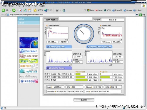This screenshot has height=110, width=147.
Task: Click the 기술지원 시스템 banner
Action: tap(29, 71)
